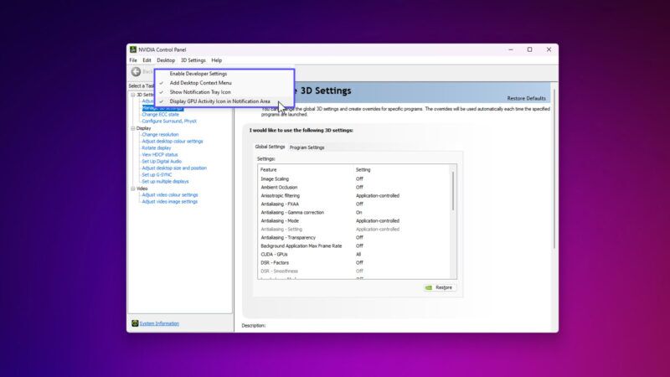Switch to the Program Settings tab
The height and width of the screenshot is (377, 670).
tap(307, 147)
